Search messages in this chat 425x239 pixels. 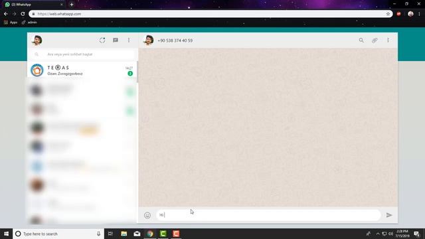(361, 40)
